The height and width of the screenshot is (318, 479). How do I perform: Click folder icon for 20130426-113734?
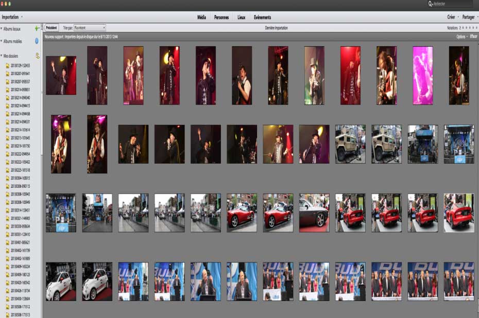[8, 291]
